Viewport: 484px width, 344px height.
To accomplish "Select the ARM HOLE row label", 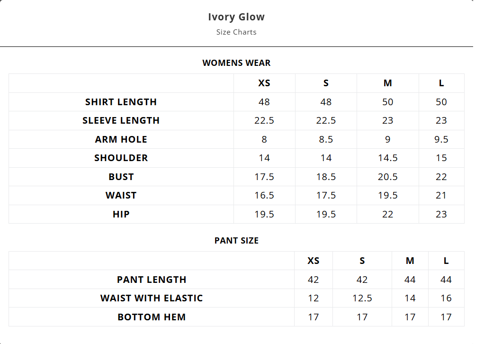I will click(121, 139).
